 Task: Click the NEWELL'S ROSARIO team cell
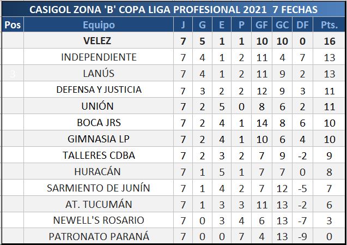click(x=99, y=220)
